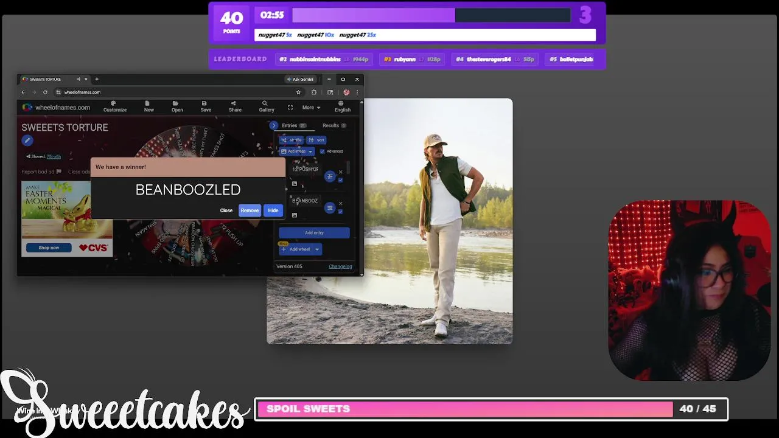The height and width of the screenshot is (438, 779).
Task: Select the SWEEETS TORTURE browser tab
Action: click(55, 79)
